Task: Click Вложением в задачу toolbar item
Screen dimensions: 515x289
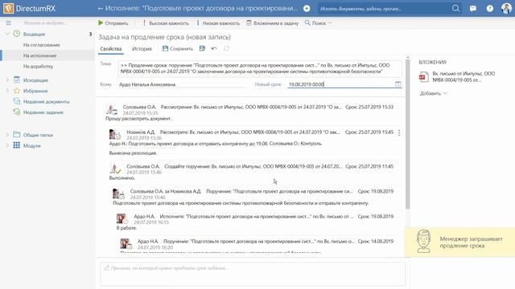Action: (x=273, y=23)
